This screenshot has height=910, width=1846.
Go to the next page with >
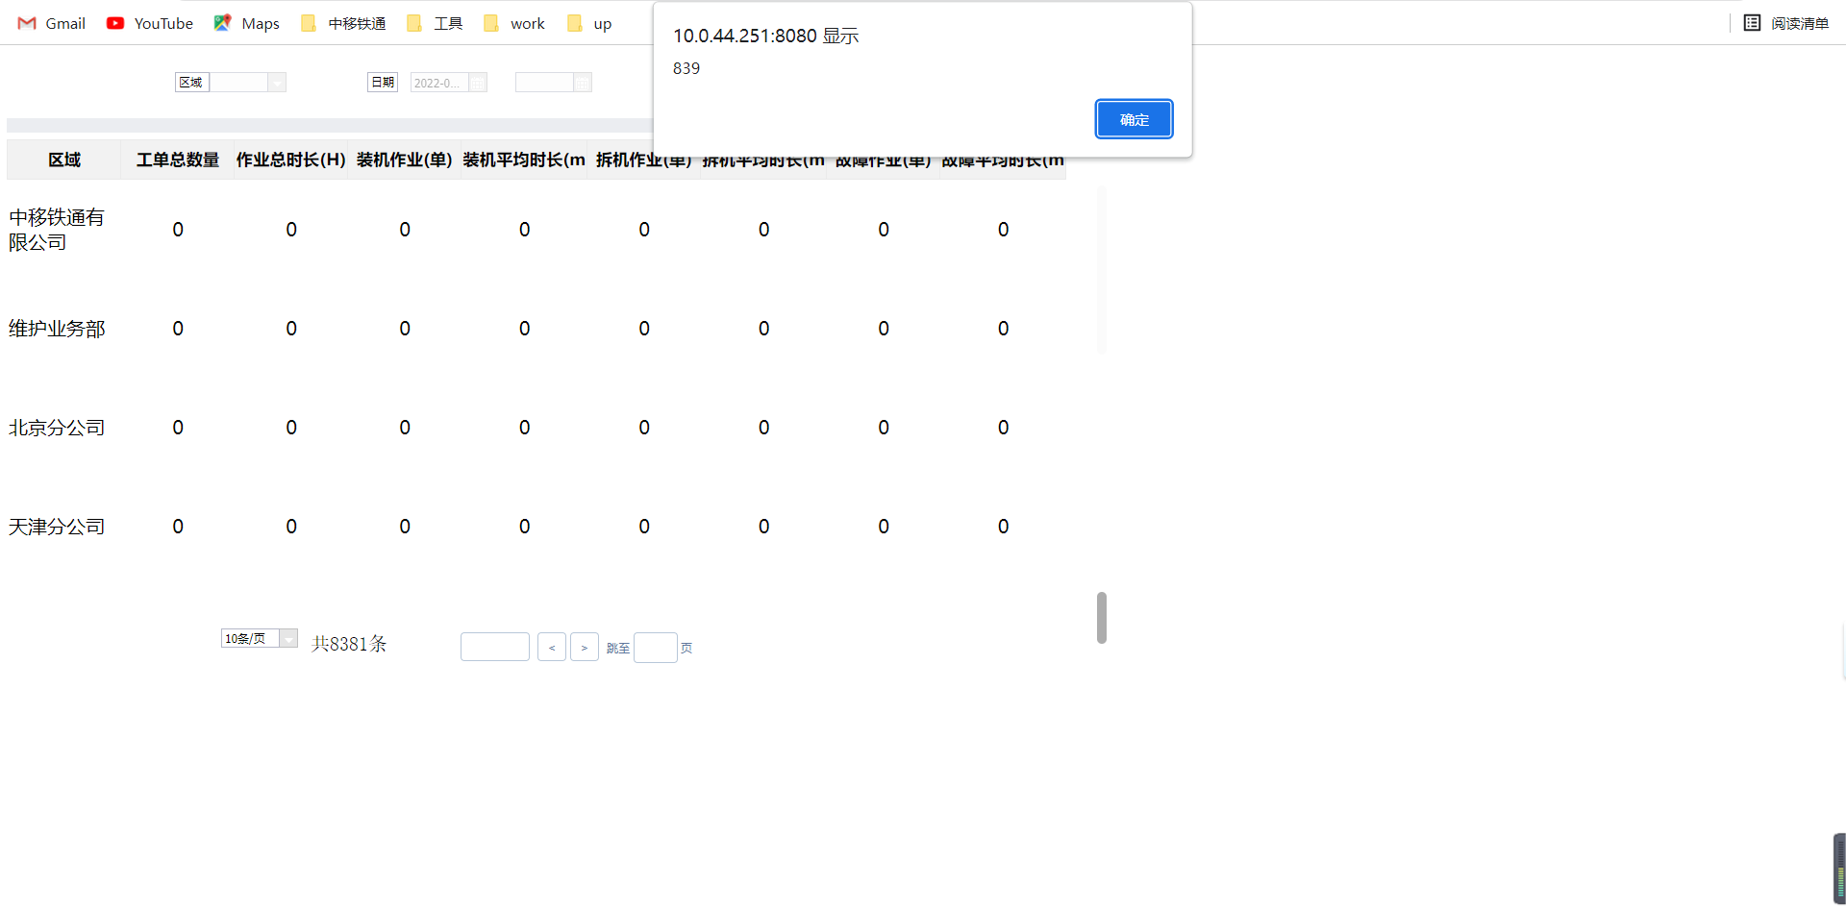click(x=585, y=647)
